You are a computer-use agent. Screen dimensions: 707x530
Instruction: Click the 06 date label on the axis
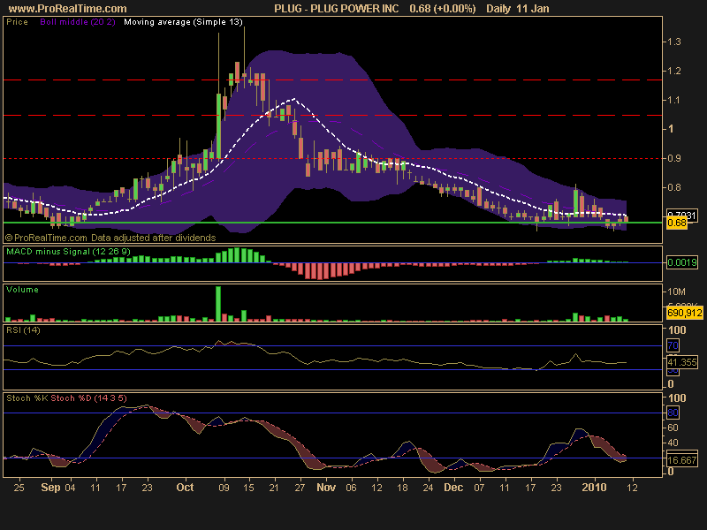(351, 488)
